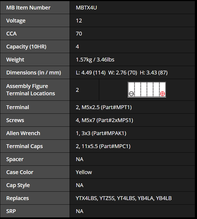This screenshot has height=219, width=197.
Task: Click the Spacer row label
Action: click(15, 159)
